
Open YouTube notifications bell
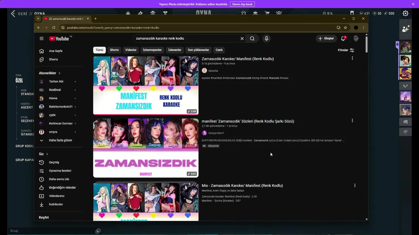[343, 38]
